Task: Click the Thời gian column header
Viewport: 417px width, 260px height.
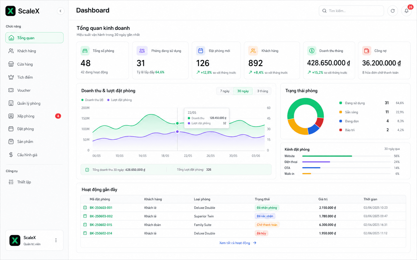Action: point(370,199)
